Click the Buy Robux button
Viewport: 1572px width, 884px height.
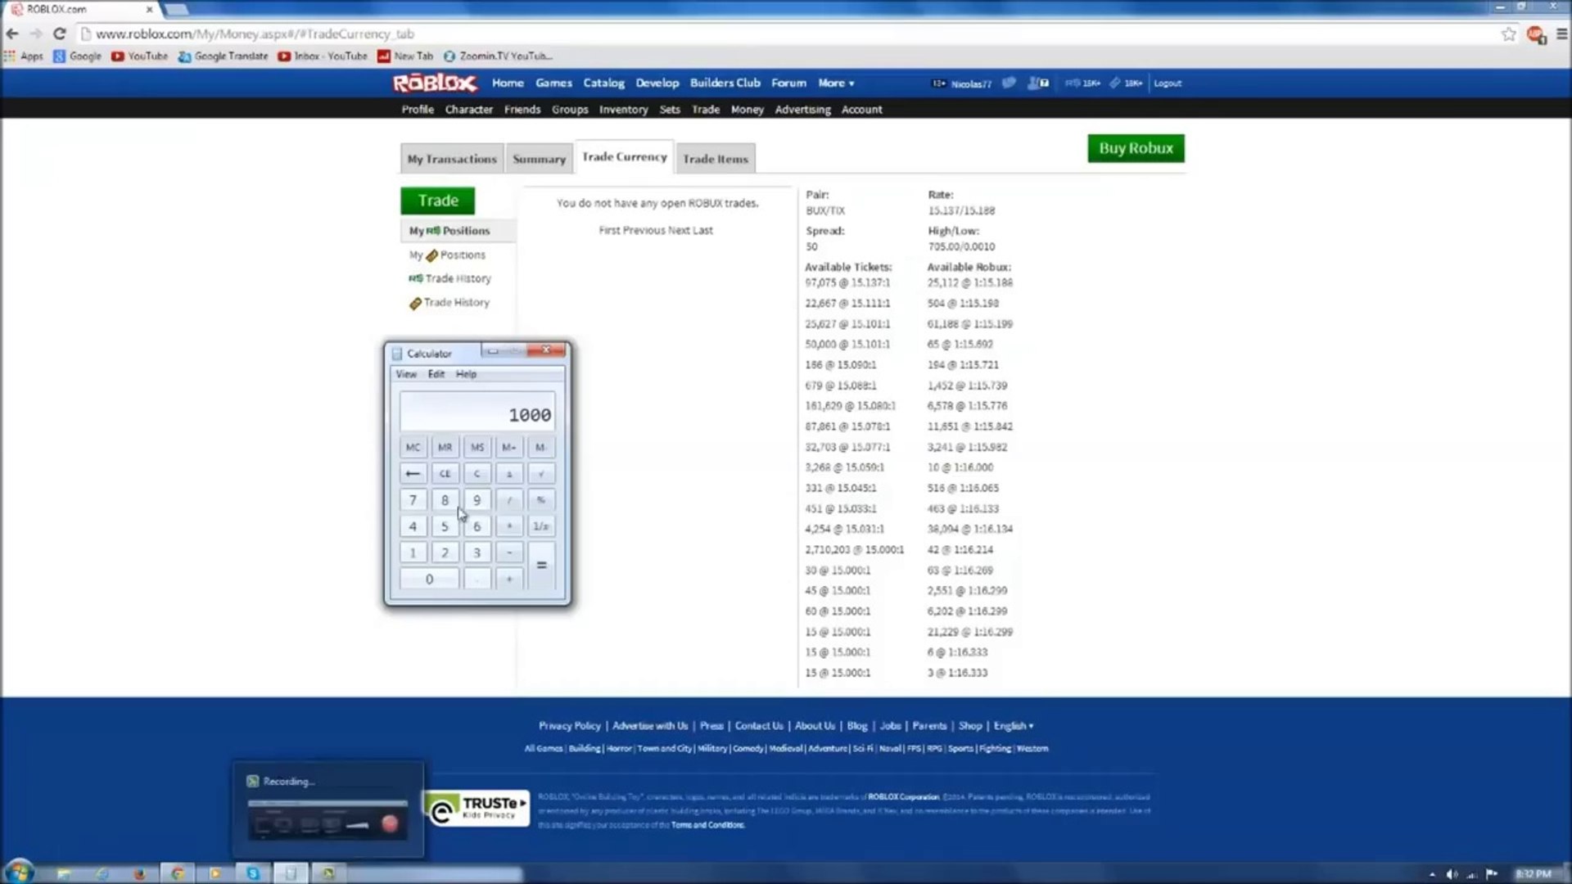click(x=1136, y=148)
